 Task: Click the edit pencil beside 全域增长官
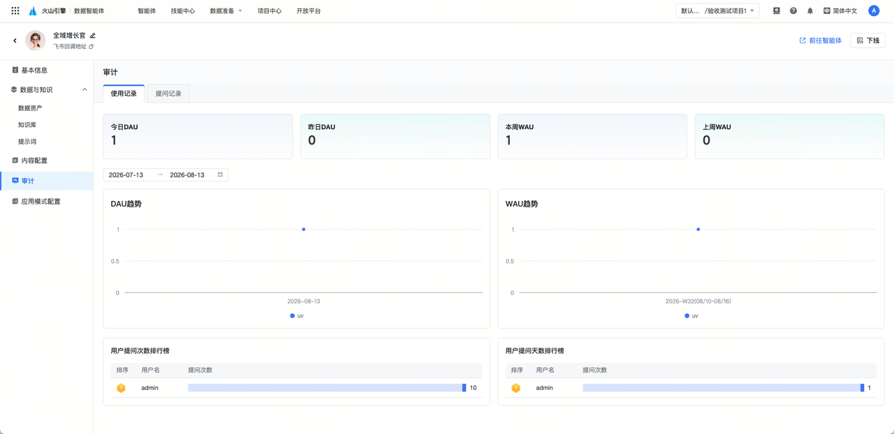click(x=93, y=36)
